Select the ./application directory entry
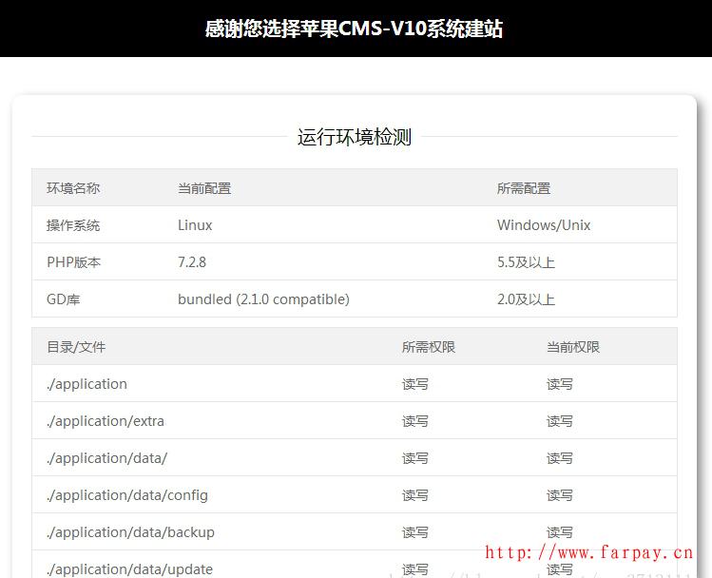The height and width of the screenshot is (578, 712). click(87, 384)
